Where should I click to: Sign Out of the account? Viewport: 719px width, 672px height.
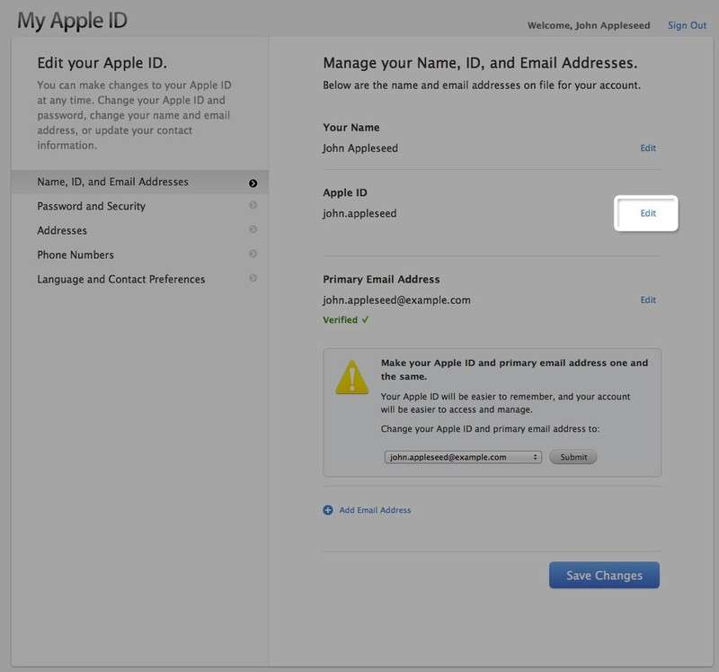coord(687,25)
